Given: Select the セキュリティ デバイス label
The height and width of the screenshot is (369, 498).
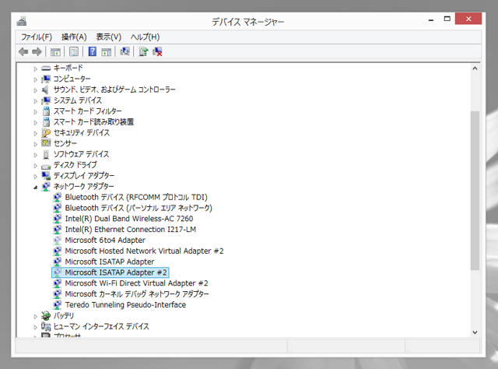Looking at the screenshot, I should (x=81, y=133).
